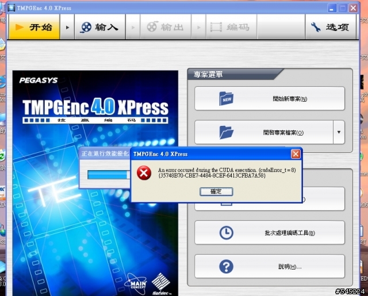Click the wrench icon on 选项

click(x=316, y=27)
